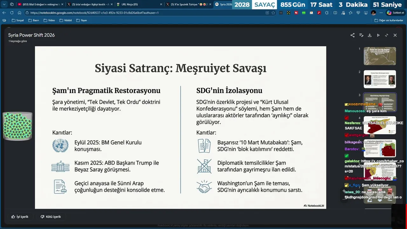Screen dimensions: 407x229
Task: Open the edit slides notes icon
Action: pos(361,35)
